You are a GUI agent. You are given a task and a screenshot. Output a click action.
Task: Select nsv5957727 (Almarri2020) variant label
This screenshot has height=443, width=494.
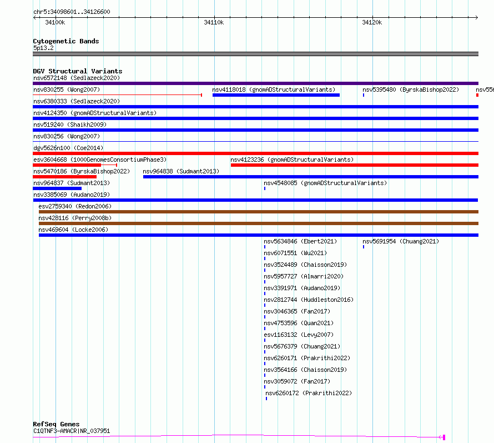pyautogui.click(x=304, y=276)
